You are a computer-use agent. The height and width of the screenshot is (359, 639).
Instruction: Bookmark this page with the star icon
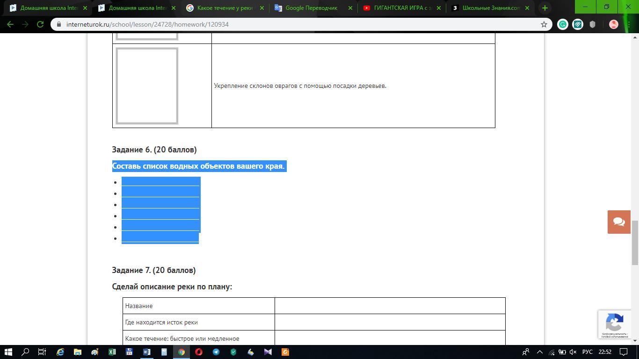pos(544,24)
